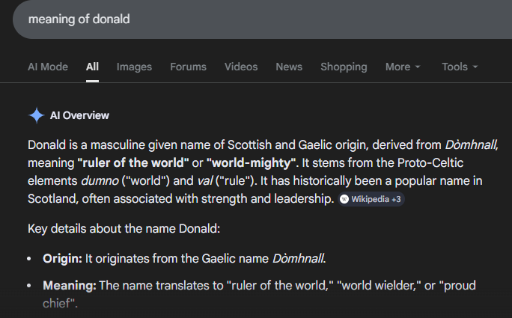Click the Wikipedia logo in the source chip
Viewport: 512px width, 318px height.
coord(344,200)
